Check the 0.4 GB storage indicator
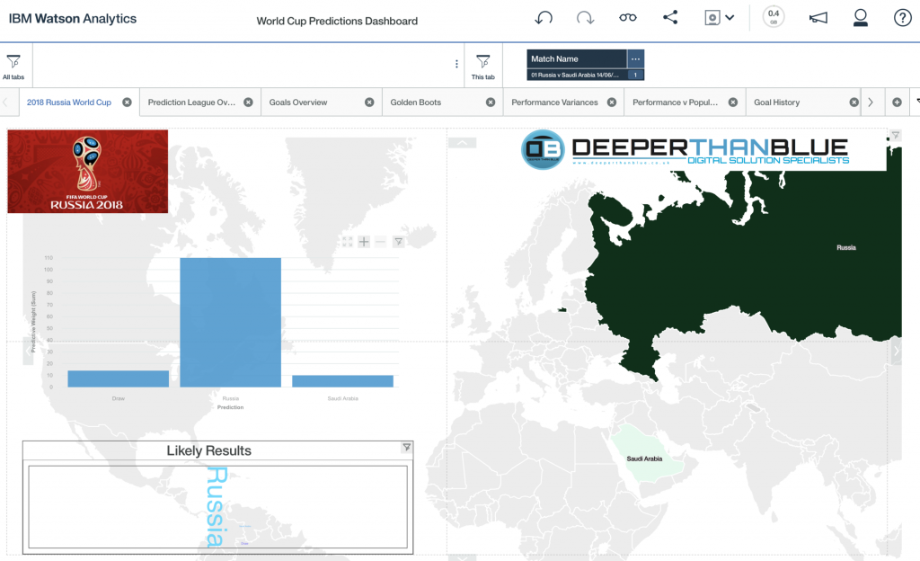The width and height of the screenshot is (920, 561). click(x=774, y=16)
